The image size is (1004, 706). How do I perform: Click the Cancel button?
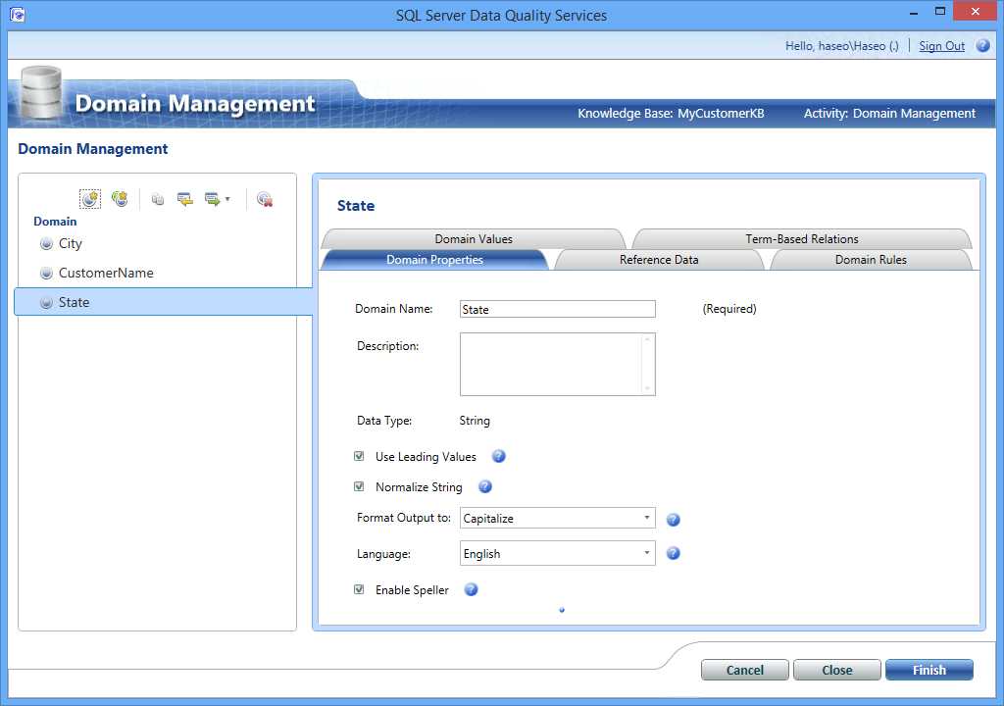(x=745, y=670)
